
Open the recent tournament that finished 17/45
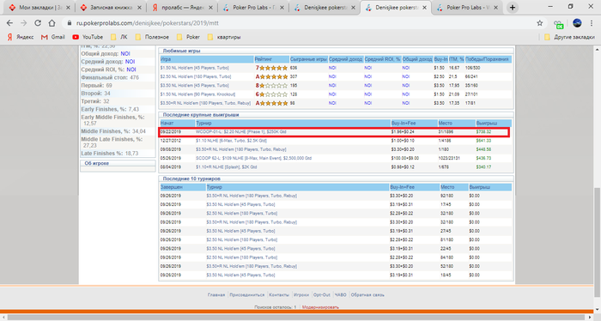click(x=240, y=204)
